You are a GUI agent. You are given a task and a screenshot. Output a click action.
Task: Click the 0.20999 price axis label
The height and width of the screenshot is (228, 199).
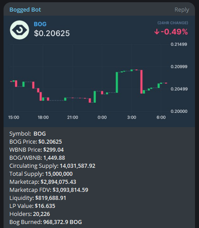point(179,66)
